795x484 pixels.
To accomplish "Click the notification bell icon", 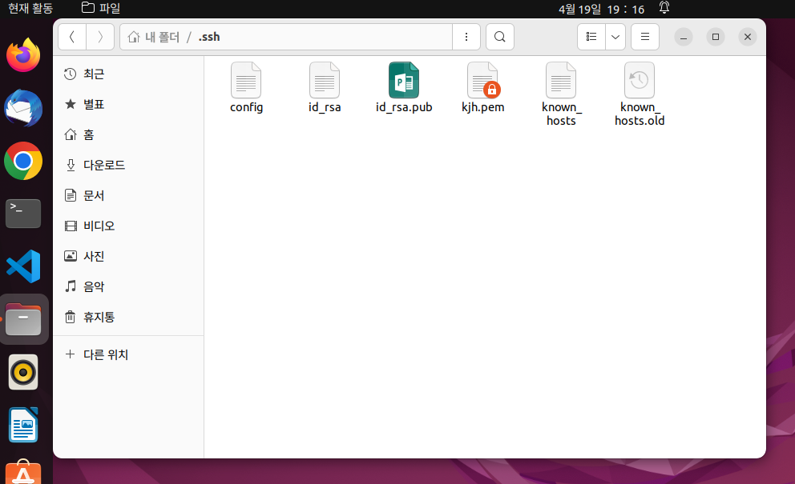I will point(664,8).
